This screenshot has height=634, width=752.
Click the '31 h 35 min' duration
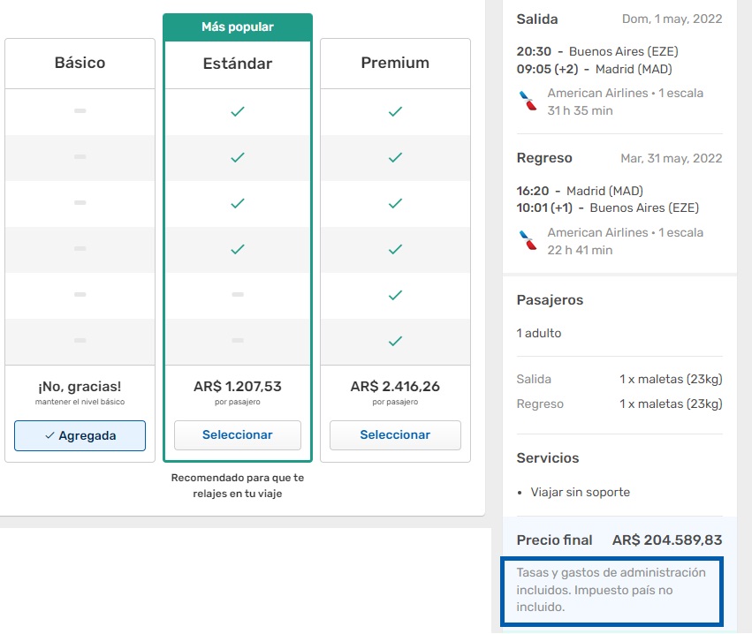581,110
